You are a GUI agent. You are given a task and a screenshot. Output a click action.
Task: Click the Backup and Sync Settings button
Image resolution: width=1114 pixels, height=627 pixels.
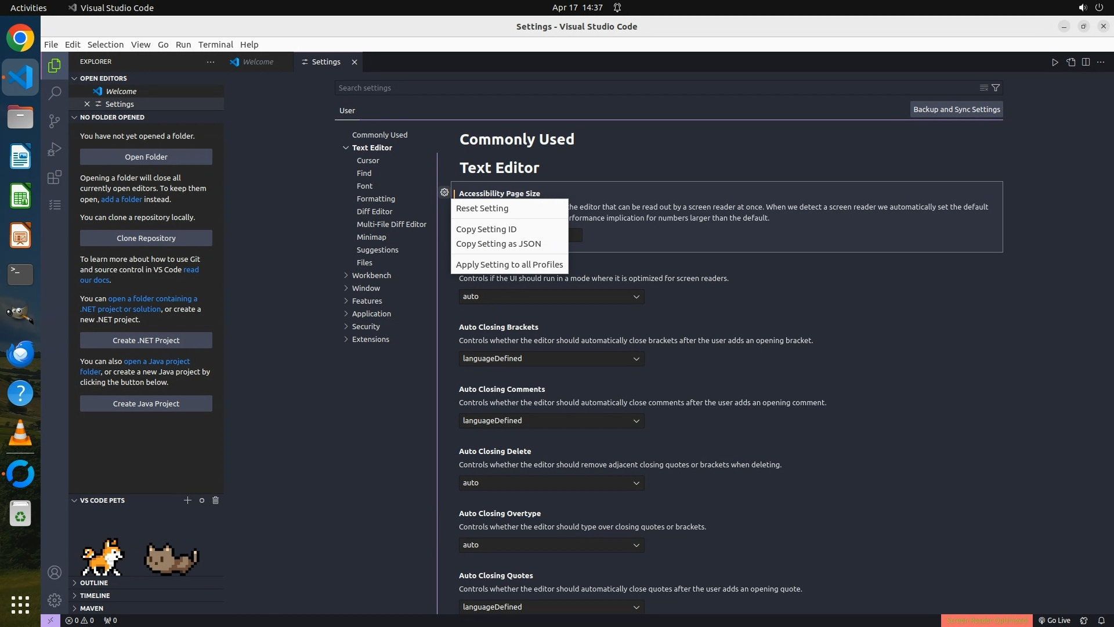point(956,109)
